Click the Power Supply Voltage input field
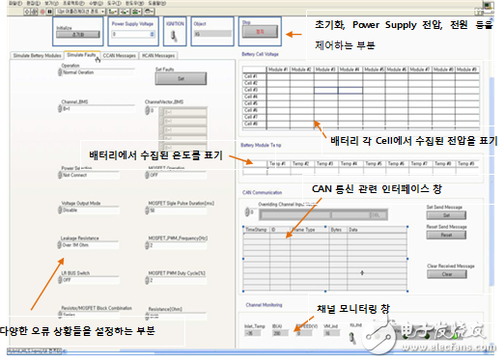This screenshot has height=363, width=504. point(133,34)
